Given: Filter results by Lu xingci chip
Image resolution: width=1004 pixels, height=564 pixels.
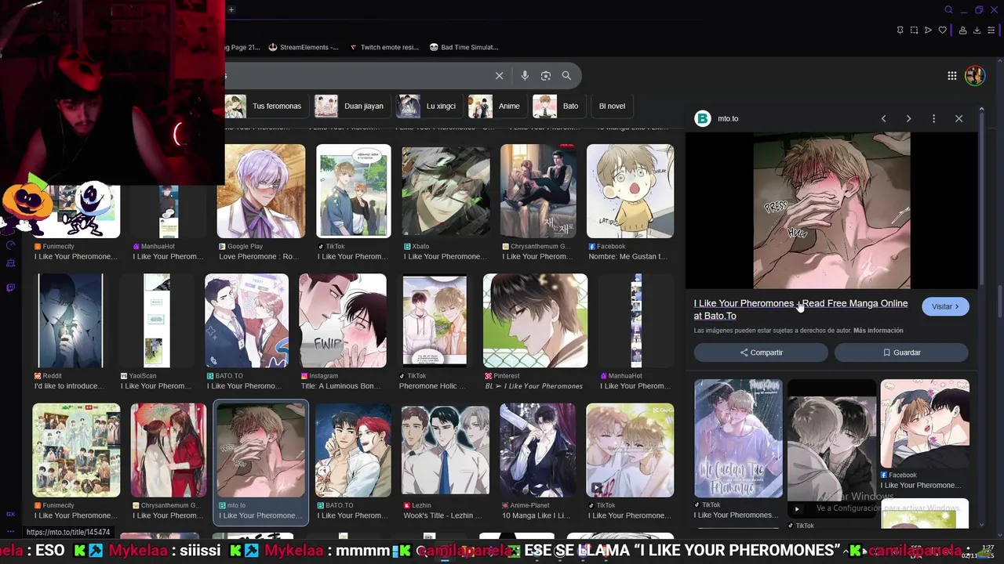Looking at the screenshot, I should tap(428, 106).
